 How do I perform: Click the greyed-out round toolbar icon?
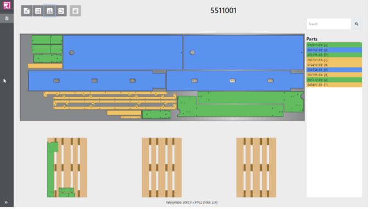point(75,11)
